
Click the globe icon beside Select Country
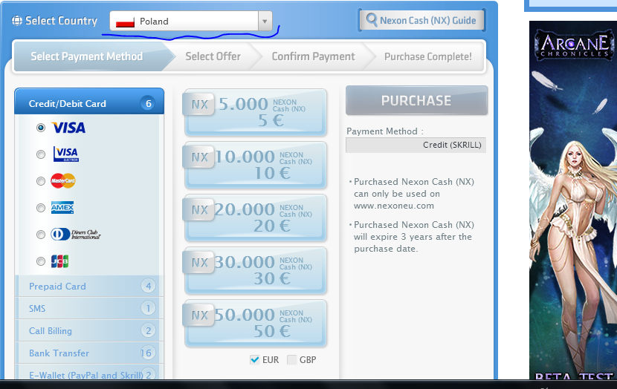tap(17, 21)
